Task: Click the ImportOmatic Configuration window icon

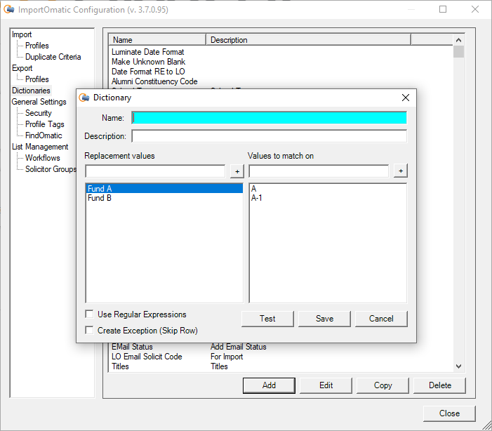Action: pos(9,9)
